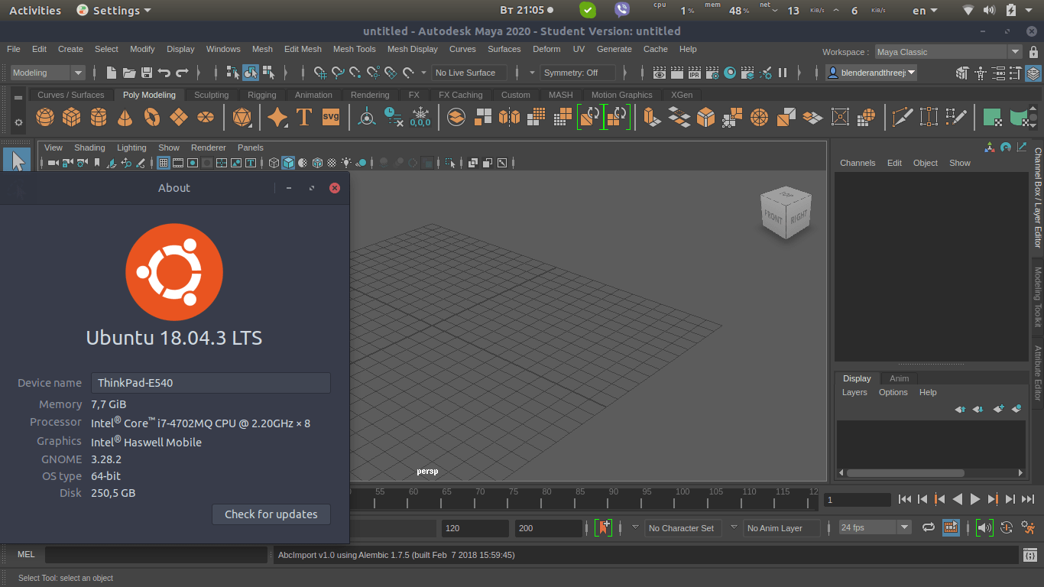1044x587 pixels.
Task: Click the current frame field
Action: 858,500
